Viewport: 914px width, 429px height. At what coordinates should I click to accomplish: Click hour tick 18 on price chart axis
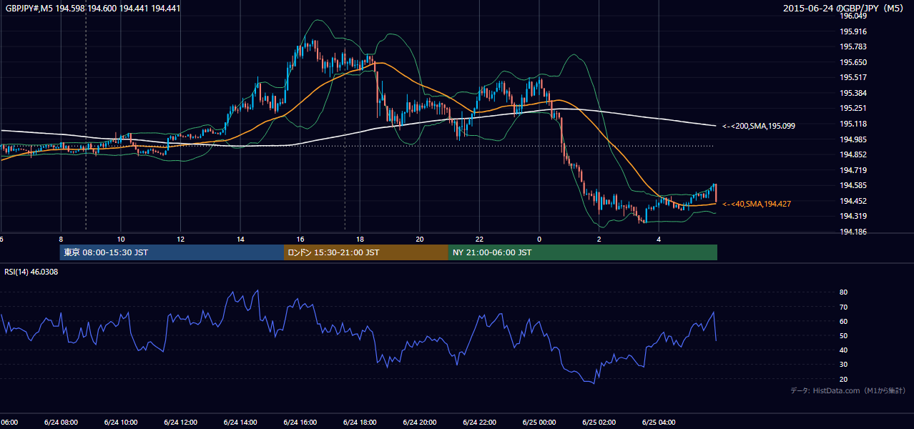point(360,239)
